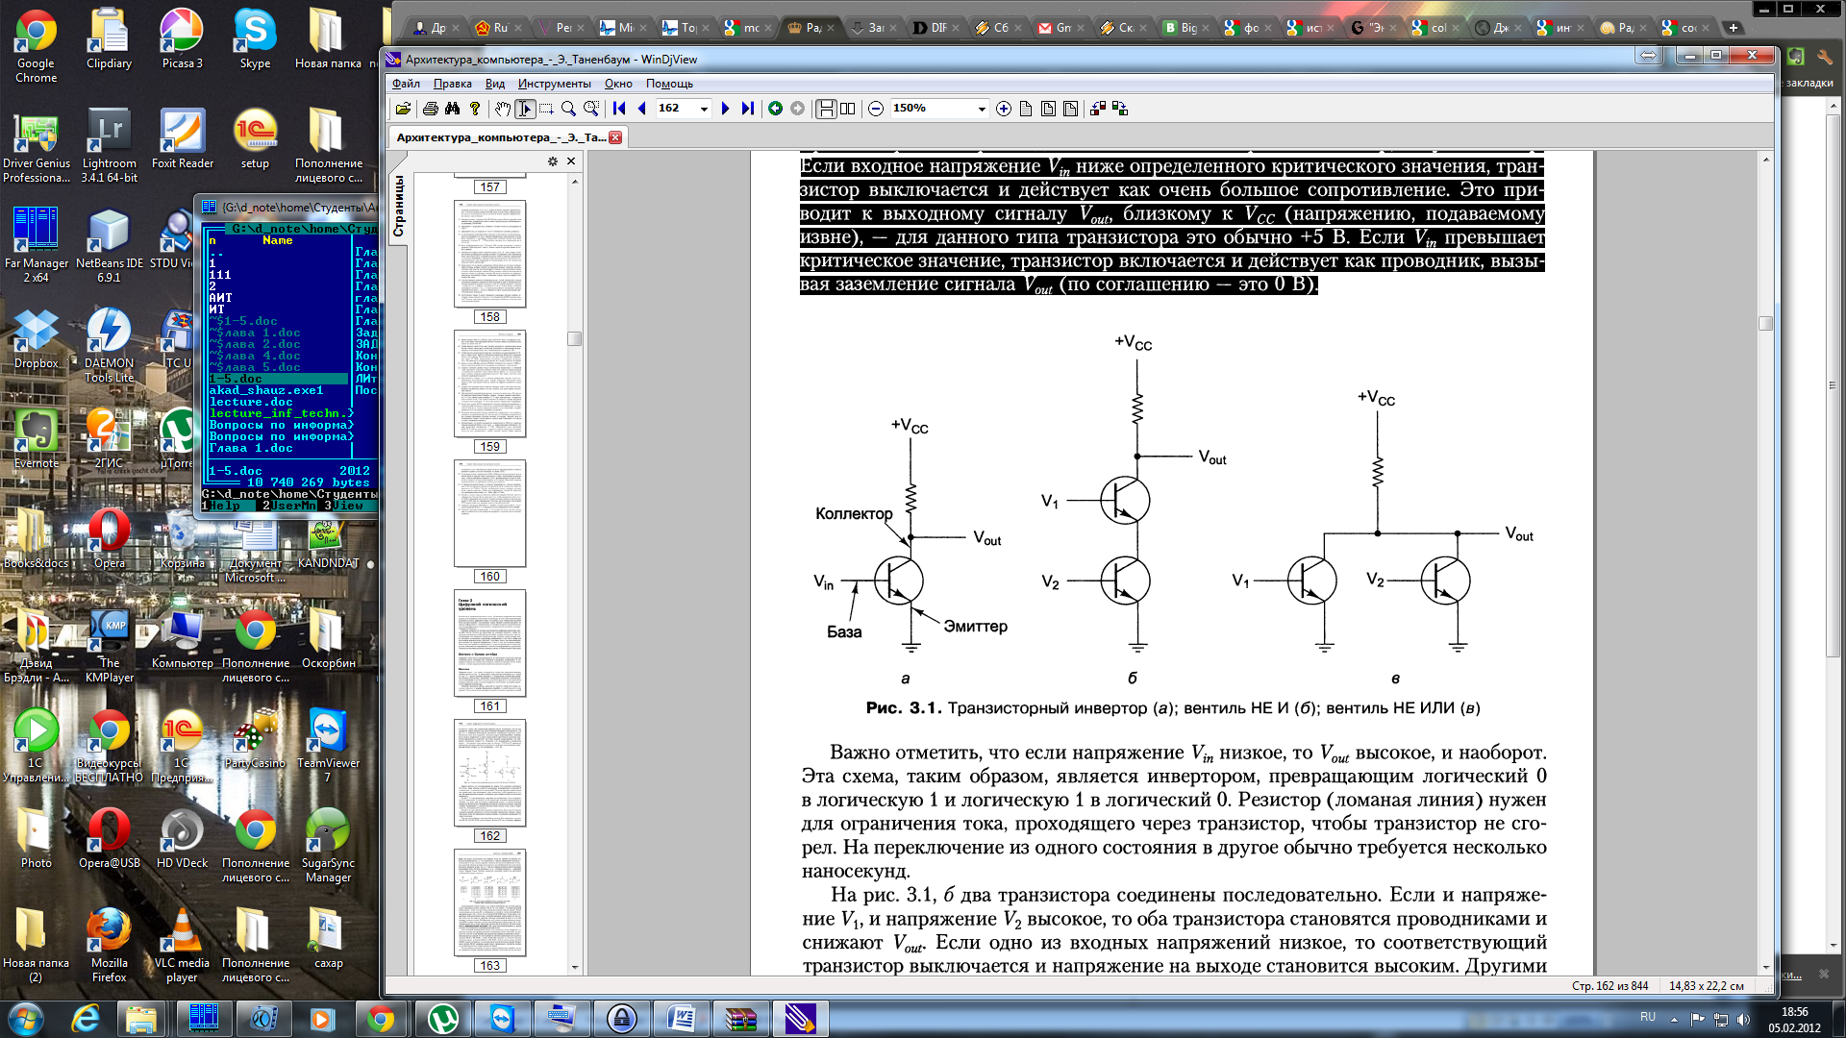Screen dimensions: 1846x1038
Task: Click the Foxit Reader desktop icon
Action: click(x=183, y=139)
